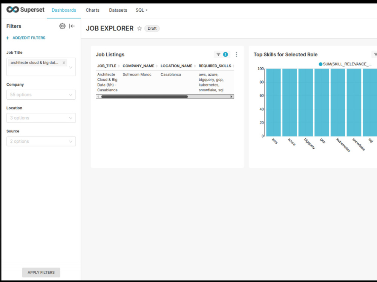The width and height of the screenshot is (377, 282).
Task: Sort by JOB_TITLE column arrows
Action: click(x=118, y=66)
